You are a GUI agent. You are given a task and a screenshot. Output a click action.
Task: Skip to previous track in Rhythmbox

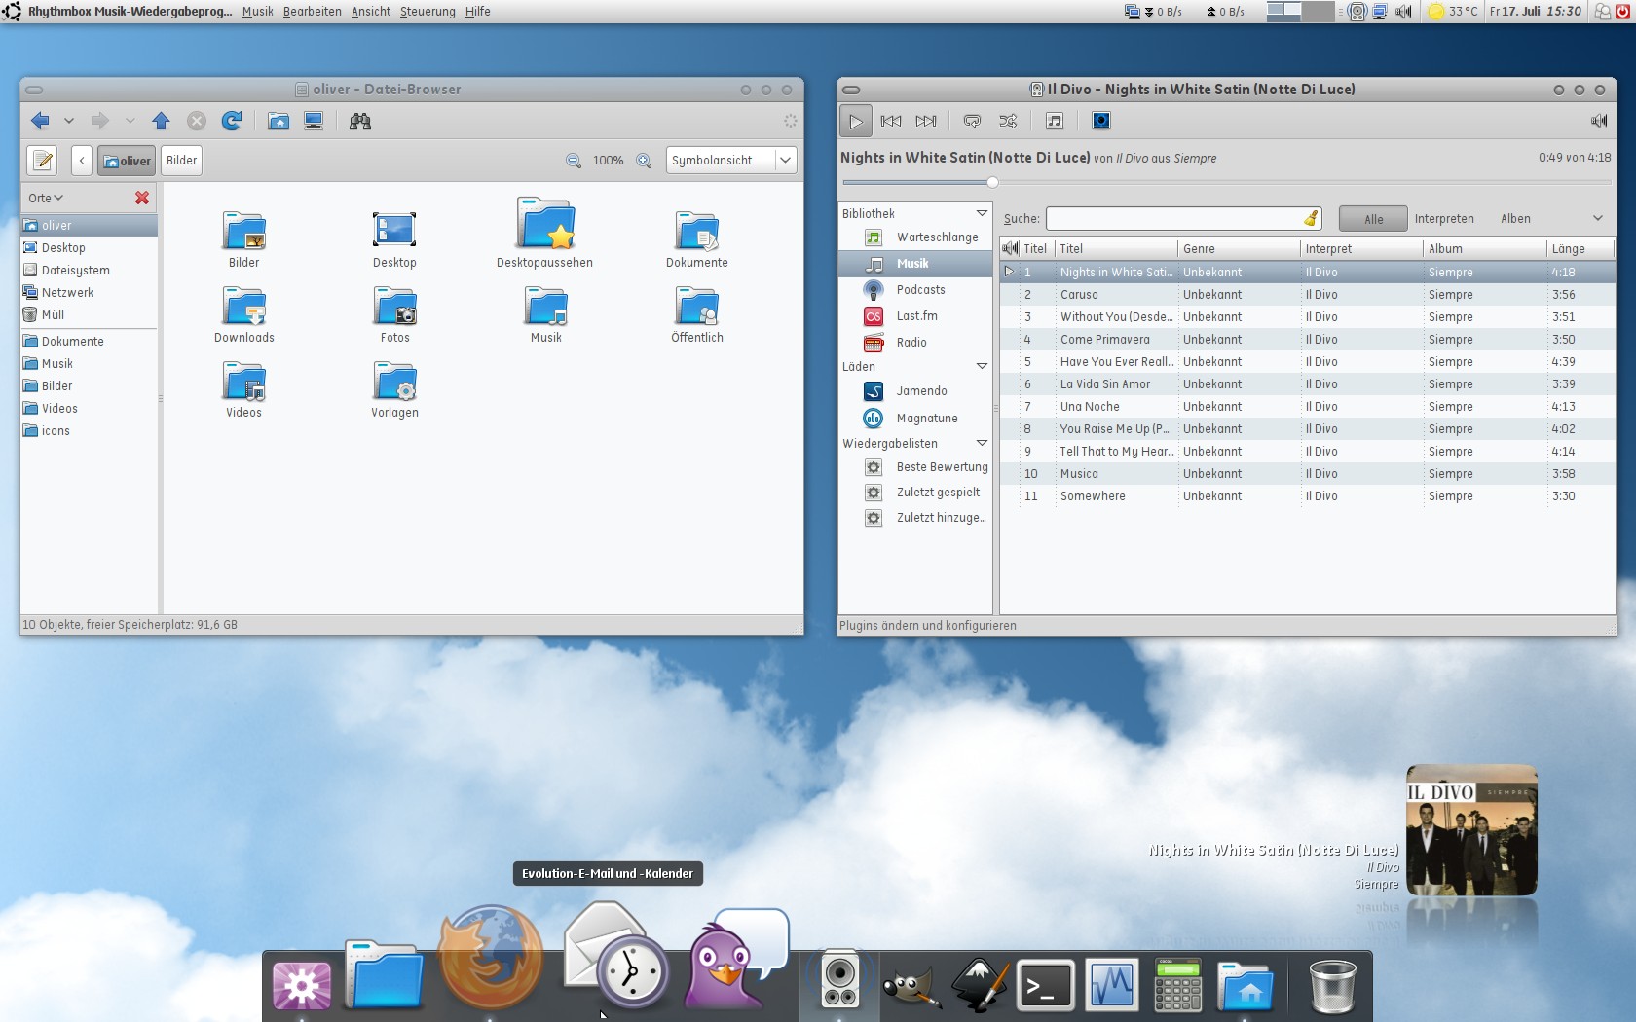(890, 122)
